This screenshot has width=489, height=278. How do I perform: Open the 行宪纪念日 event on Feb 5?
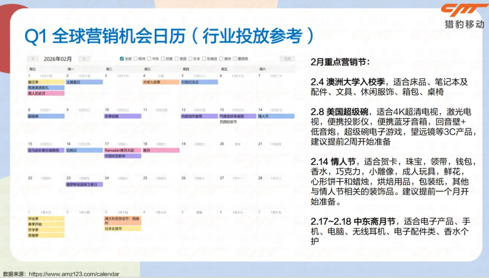[199, 82]
